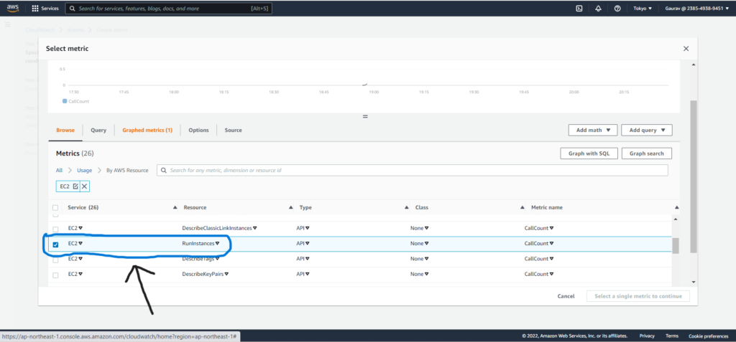Open EC2 dropdown in RunInstances row

click(x=80, y=244)
